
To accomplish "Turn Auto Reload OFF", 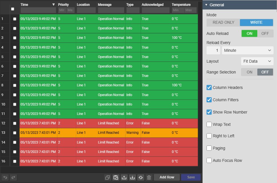I will click(x=265, y=33).
